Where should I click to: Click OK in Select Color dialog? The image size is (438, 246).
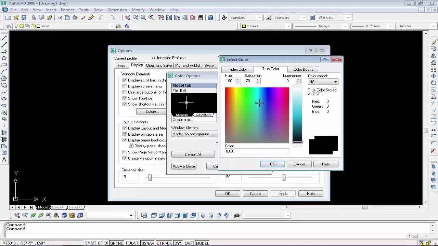click(272, 164)
